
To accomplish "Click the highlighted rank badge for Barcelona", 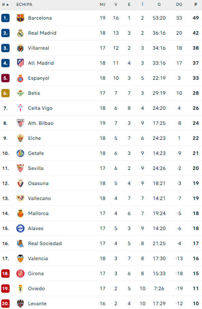I will (5, 18).
